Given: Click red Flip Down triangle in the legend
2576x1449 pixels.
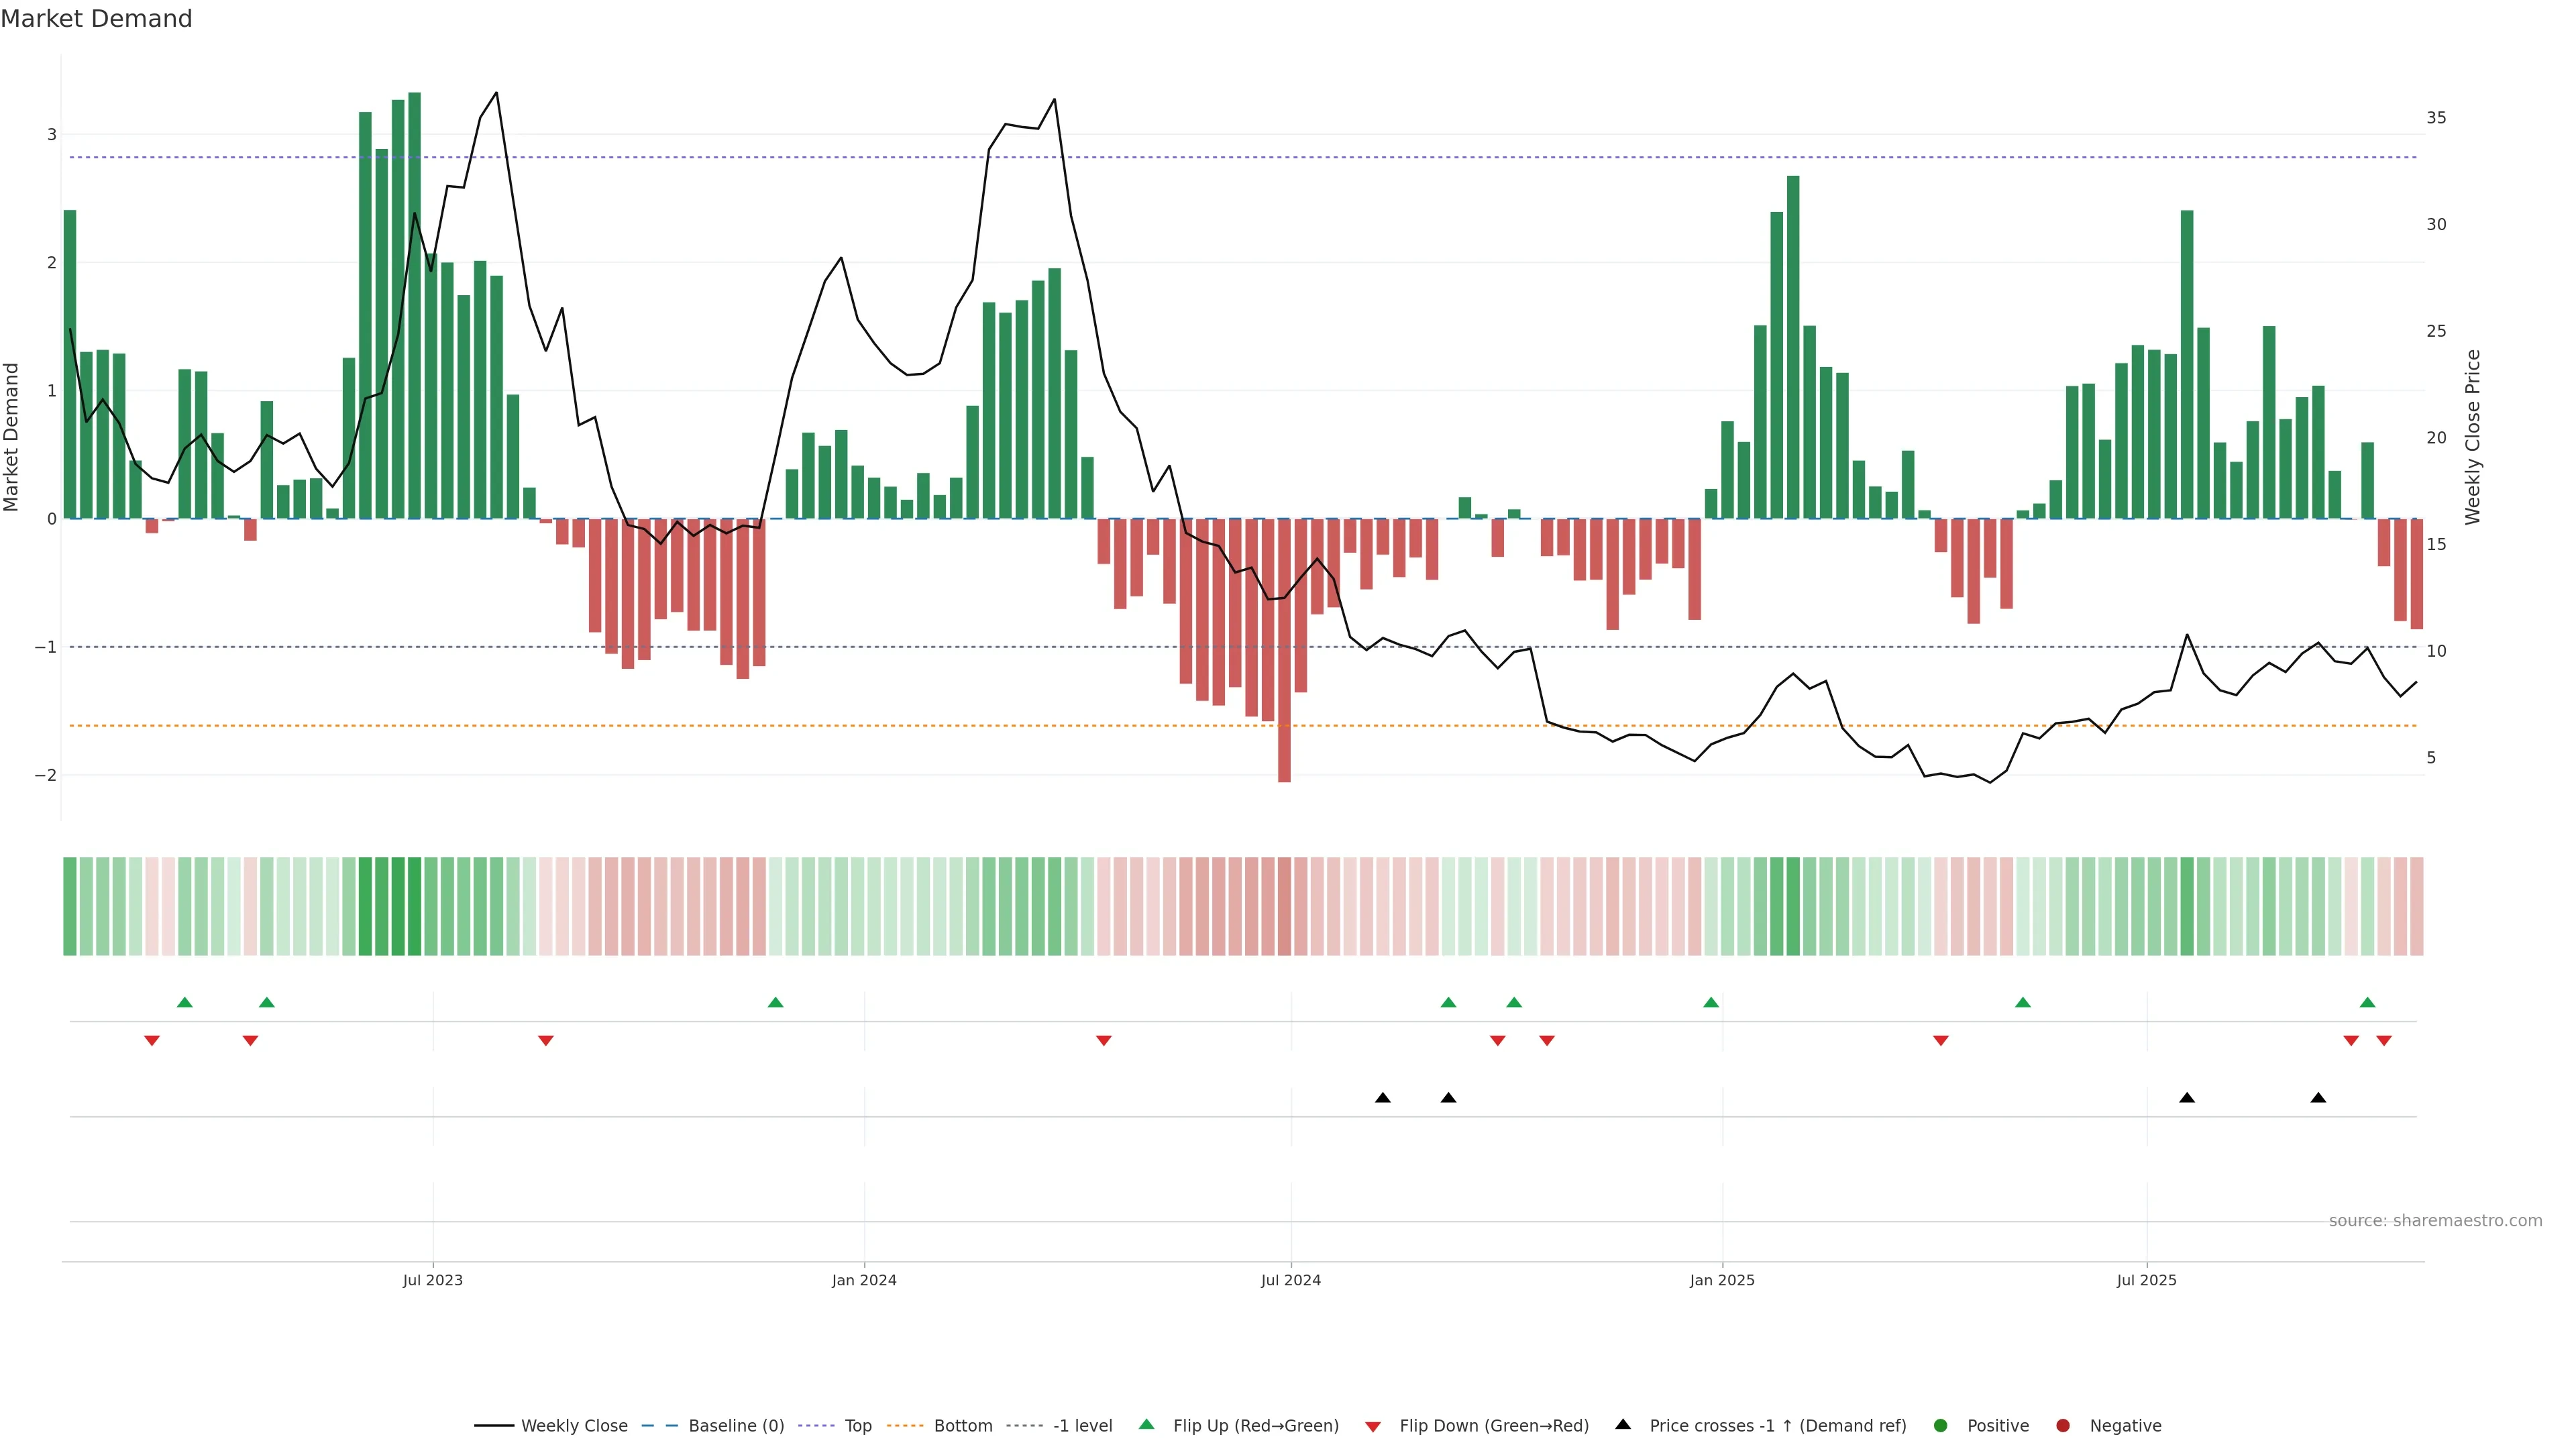Looking at the screenshot, I should click(x=1373, y=1427).
